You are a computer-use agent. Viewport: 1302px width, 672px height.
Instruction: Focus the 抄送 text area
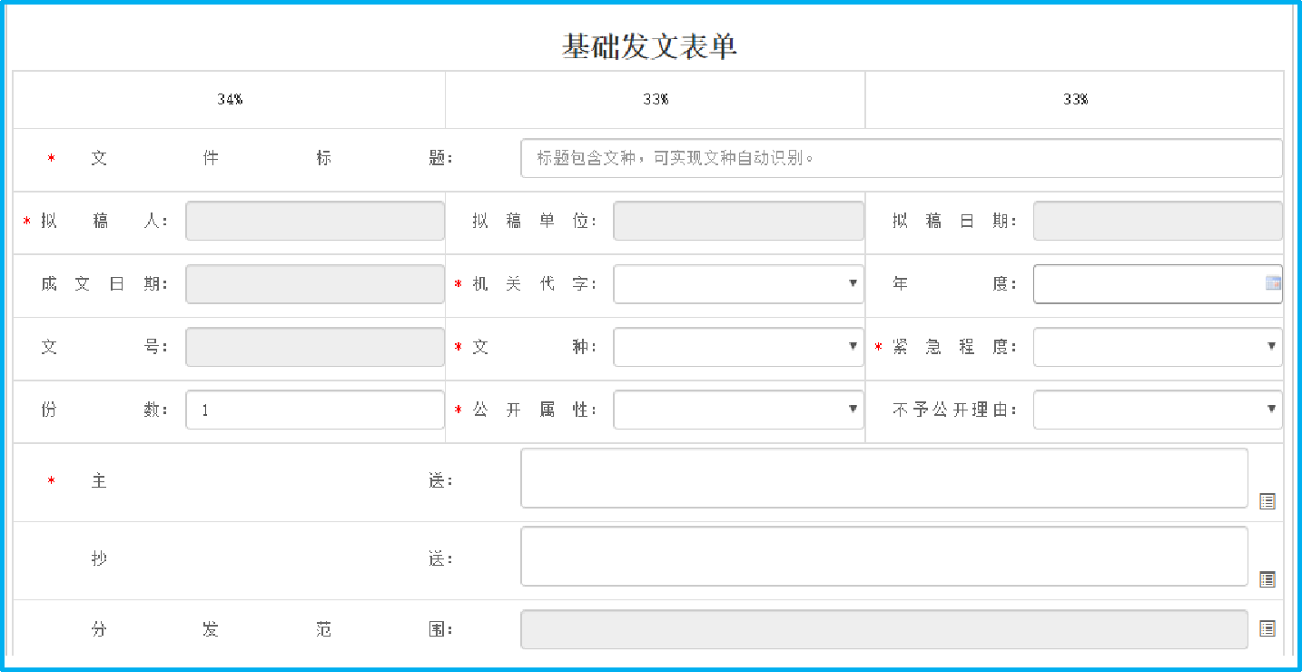pyautogui.click(x=884, y=556)
